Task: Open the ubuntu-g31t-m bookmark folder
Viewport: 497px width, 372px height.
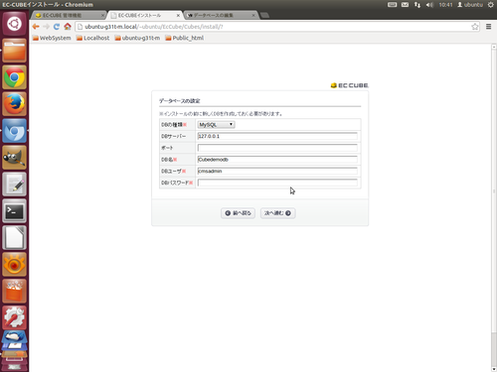Action: (x=137, y=38)
